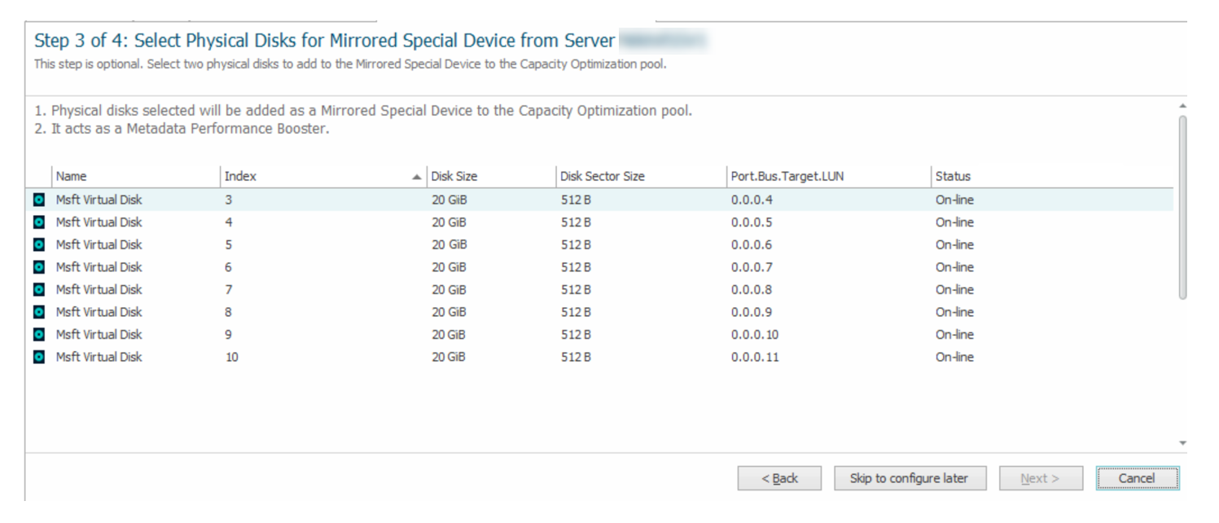
Task: Sort the table by the Disk Size column
Action: pos(456,175)
